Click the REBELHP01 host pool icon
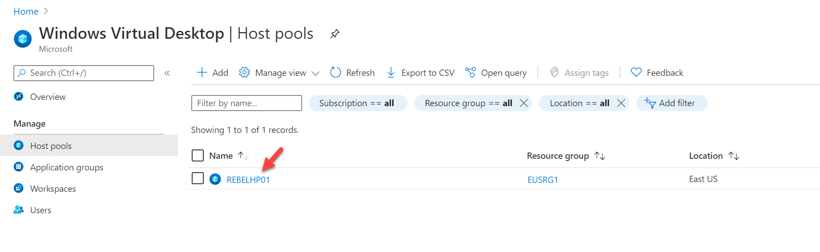 (215, 179)
